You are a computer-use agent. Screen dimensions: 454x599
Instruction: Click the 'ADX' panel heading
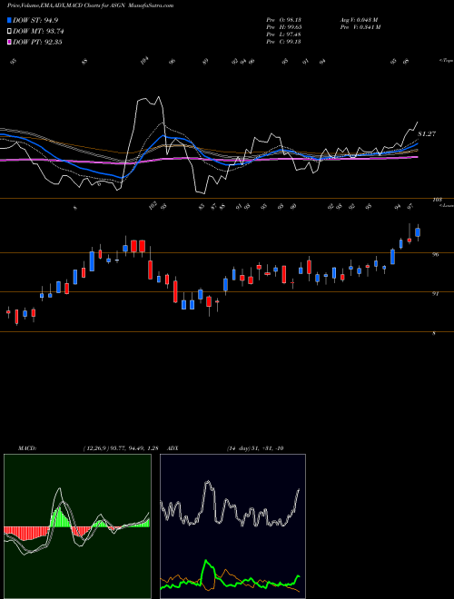(x=173, y=448)
